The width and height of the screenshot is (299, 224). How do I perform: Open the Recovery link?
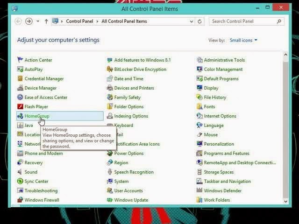[34, 163]
